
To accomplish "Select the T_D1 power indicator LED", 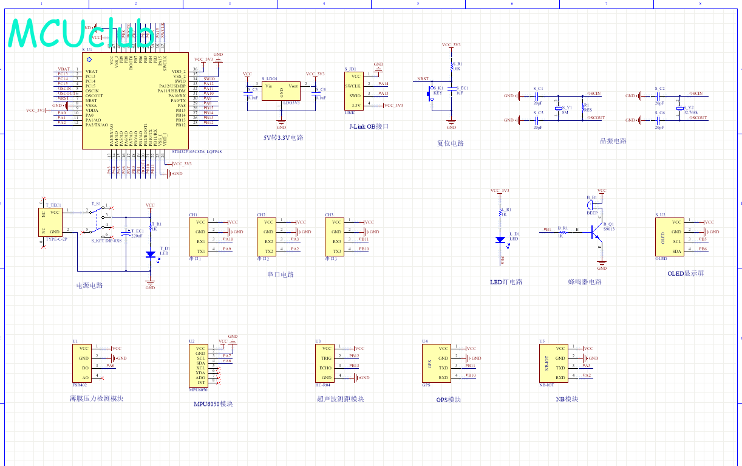I will [150, 255].
